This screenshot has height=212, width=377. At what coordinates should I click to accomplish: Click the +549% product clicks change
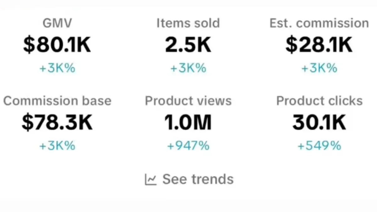coord(319,146)
